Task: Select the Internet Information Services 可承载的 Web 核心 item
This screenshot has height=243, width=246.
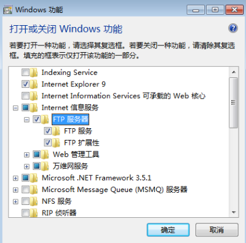Action: pos(124,96)
